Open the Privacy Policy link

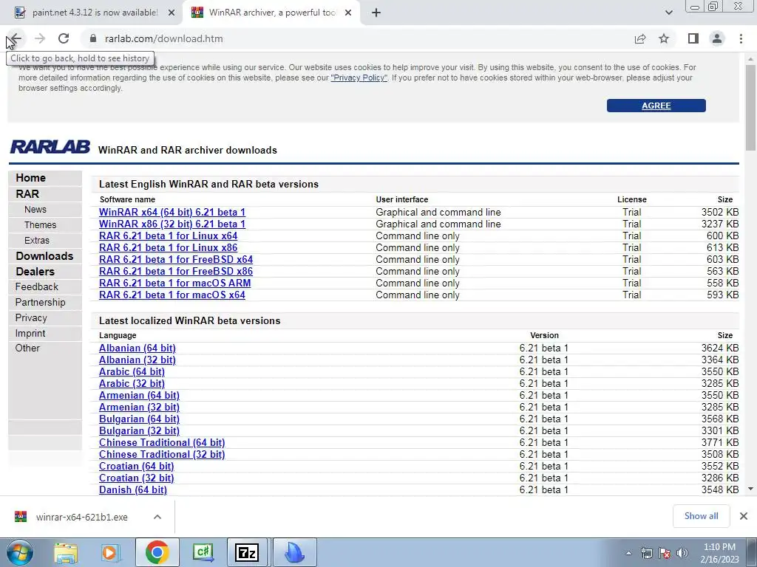(359, 78)
